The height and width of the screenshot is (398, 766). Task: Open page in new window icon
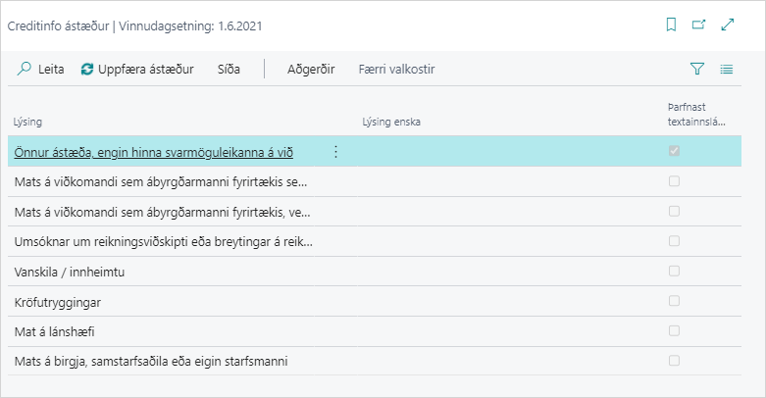coord(698,25)
